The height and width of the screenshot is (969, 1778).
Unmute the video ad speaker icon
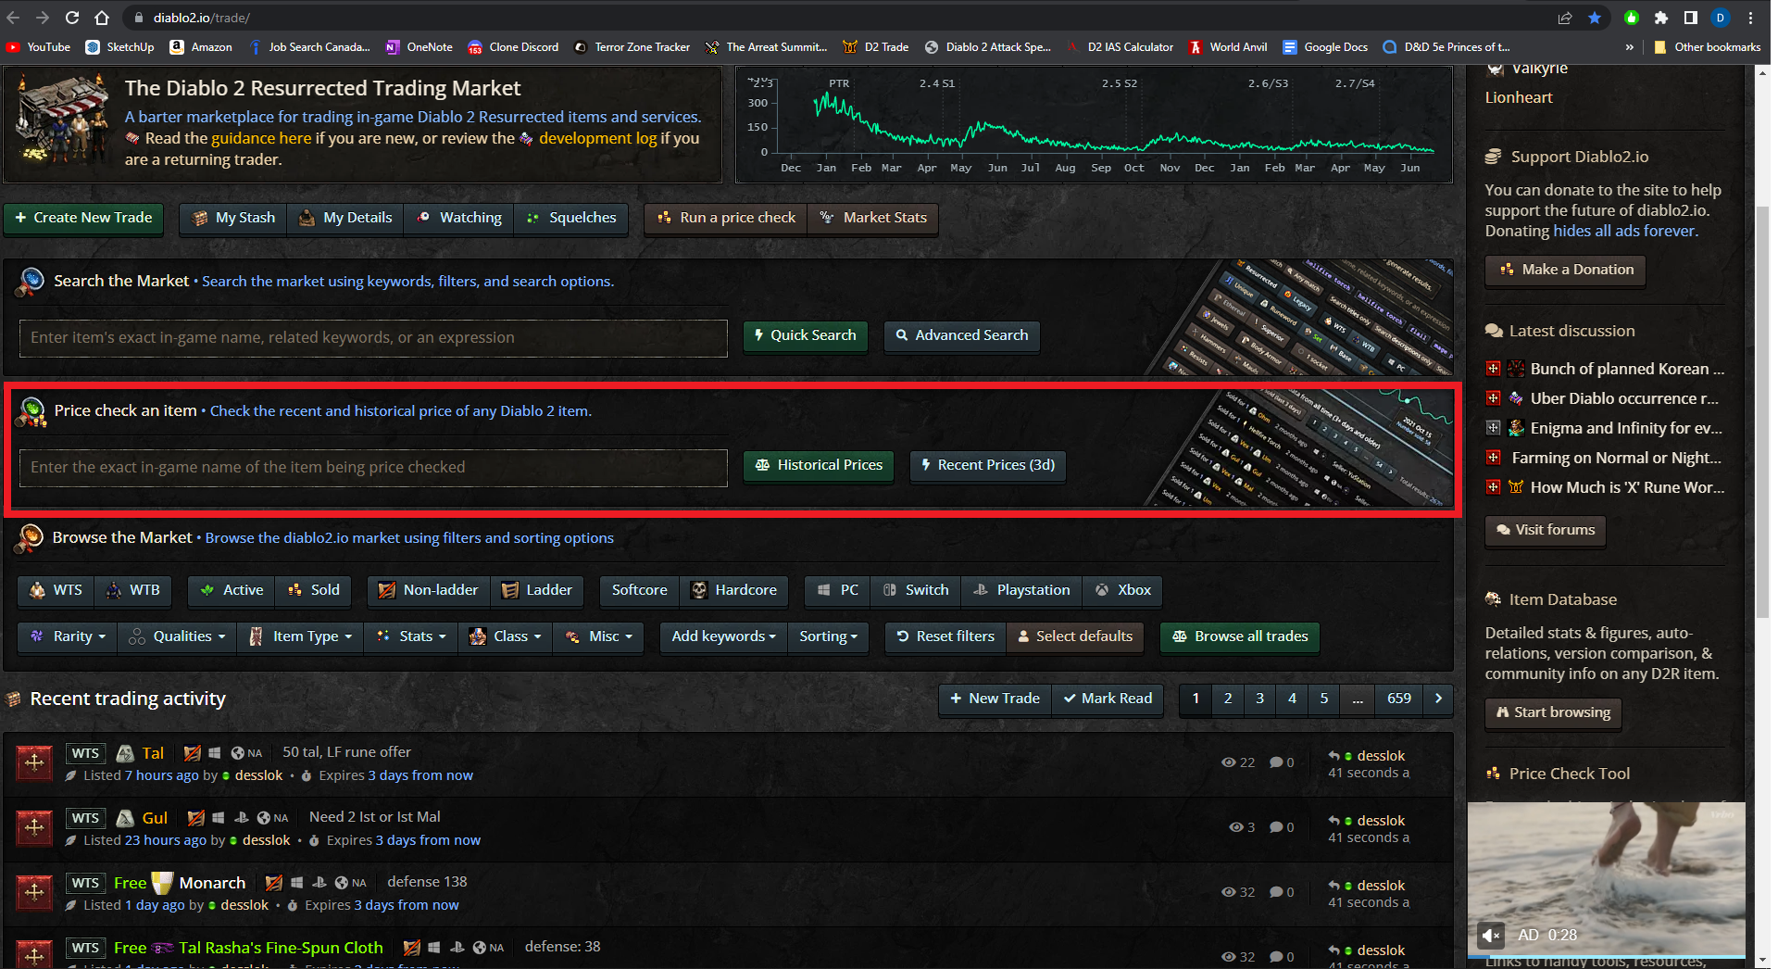[x=1491, y=936]
